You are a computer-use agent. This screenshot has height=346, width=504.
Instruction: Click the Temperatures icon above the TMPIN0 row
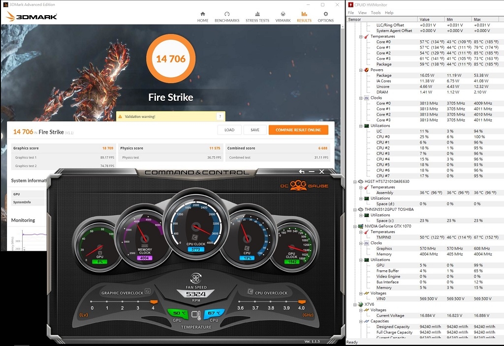point(366,232)
